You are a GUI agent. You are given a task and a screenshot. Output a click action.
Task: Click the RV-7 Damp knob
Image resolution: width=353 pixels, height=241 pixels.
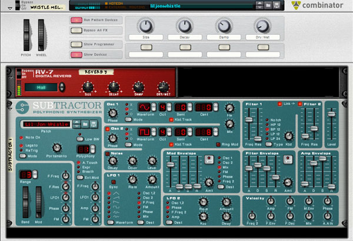139,87
